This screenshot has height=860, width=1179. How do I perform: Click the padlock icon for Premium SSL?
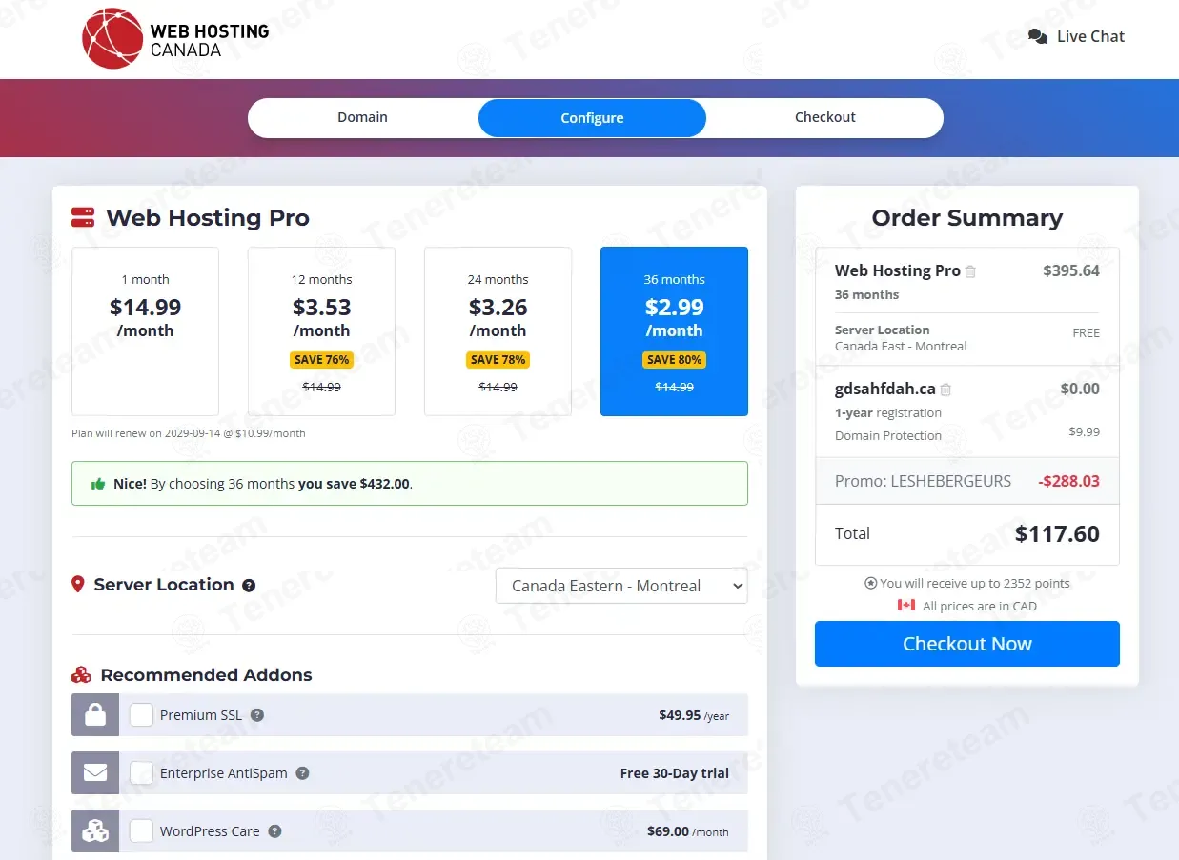pos(95,715)
